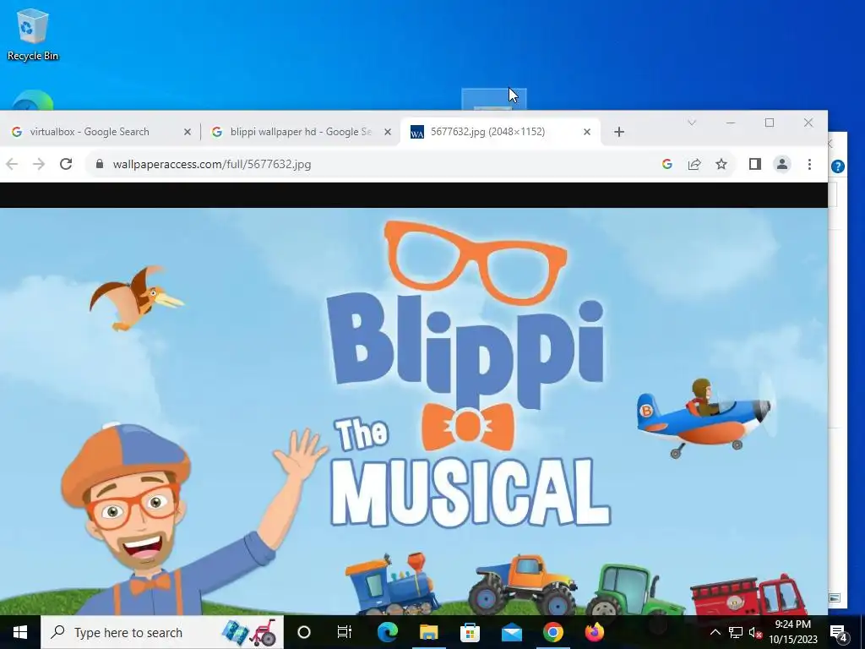This screenshot has width=865, height=649.
Task: Open Chrome tab search chevron
Action: pos(691,123)
